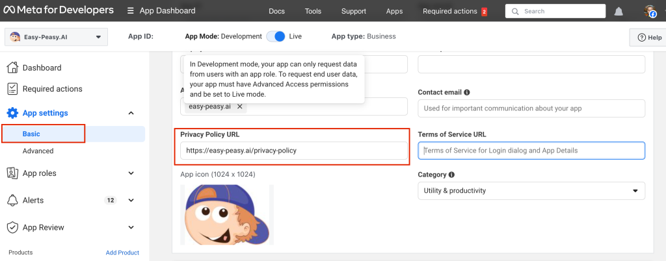Open the notifications bell icon
This screenshot has width=666, height=261.
(619, 11)
